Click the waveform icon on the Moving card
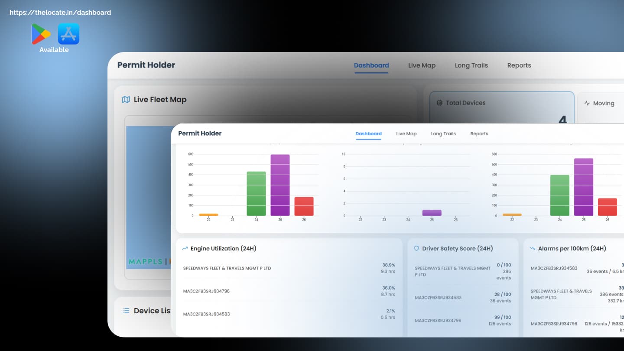 point(587,103)
